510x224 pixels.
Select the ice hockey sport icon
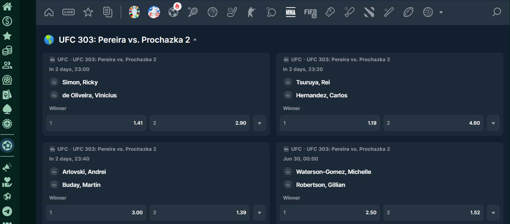(x=232, y=12)
